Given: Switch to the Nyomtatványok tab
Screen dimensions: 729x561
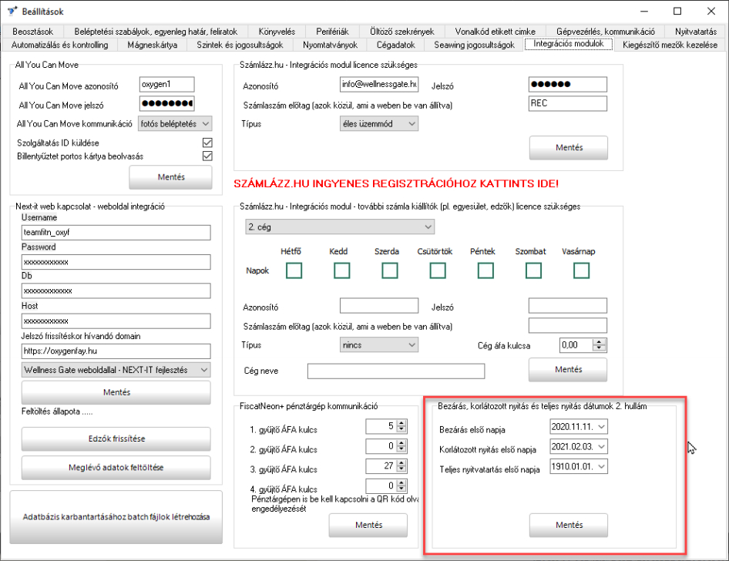Looking at the screenshot, I should [x=330, y=45].
